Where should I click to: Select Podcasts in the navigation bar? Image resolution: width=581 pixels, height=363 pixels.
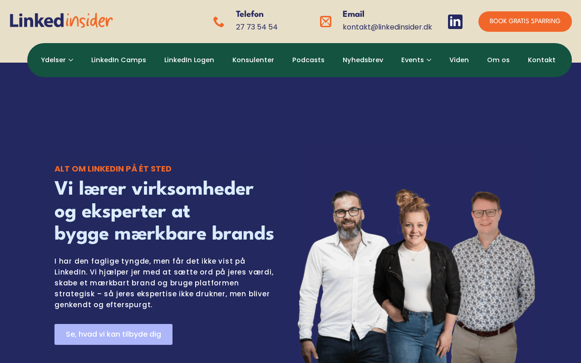click(x=308, y=60)
